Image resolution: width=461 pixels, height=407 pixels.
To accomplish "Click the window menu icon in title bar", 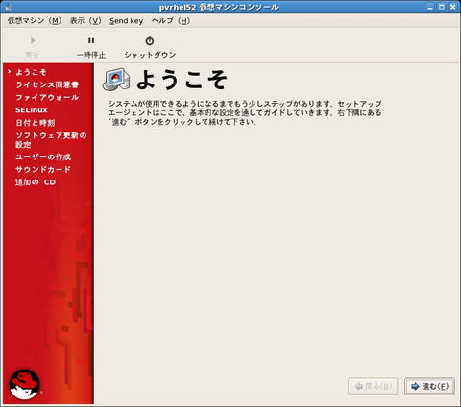I will pyautogui.click(x=8, y=7).
